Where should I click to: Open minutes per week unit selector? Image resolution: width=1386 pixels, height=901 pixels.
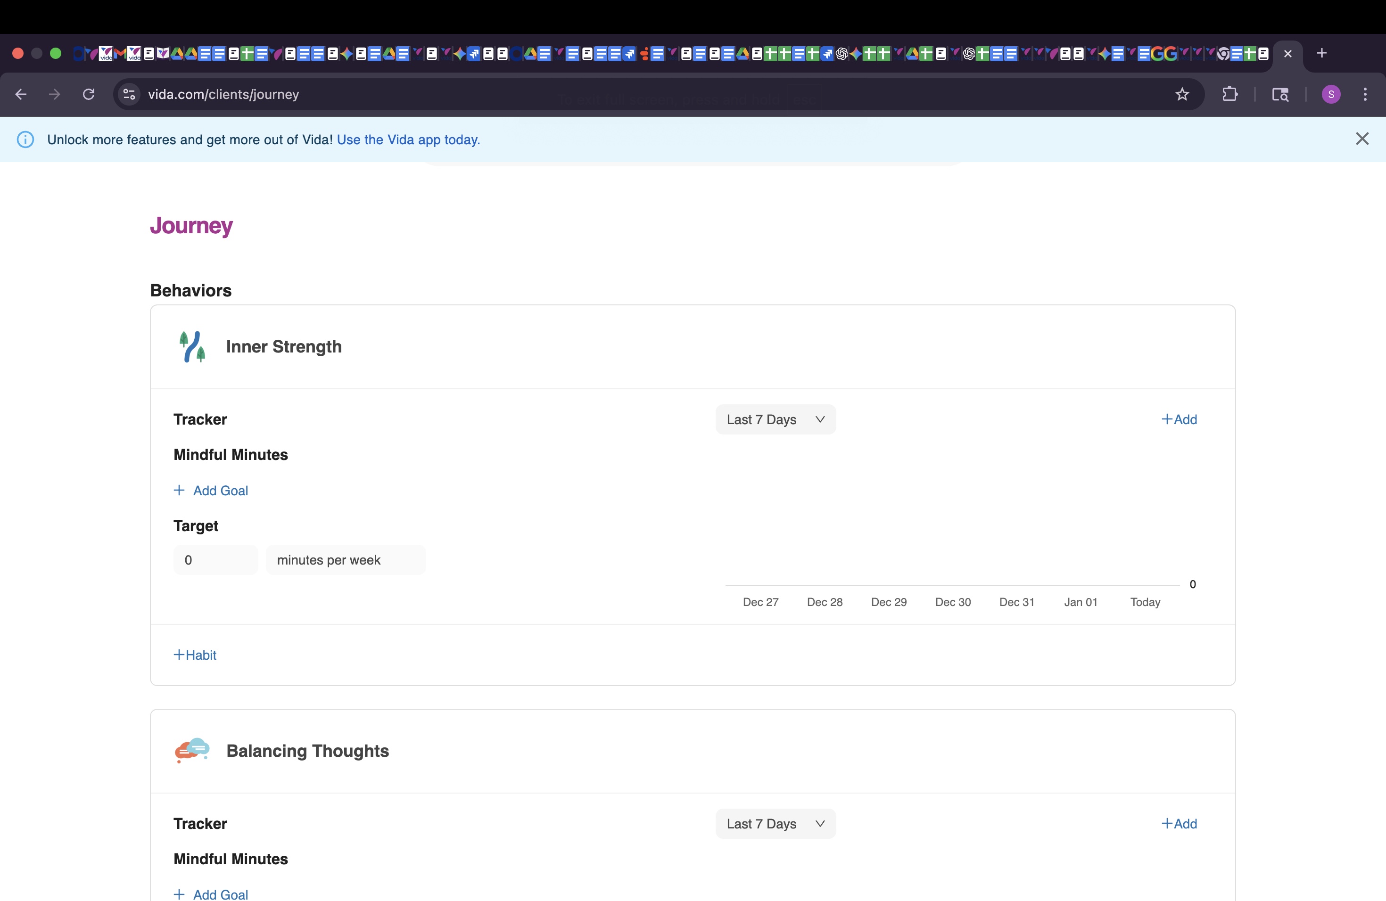tap(346, 560)
